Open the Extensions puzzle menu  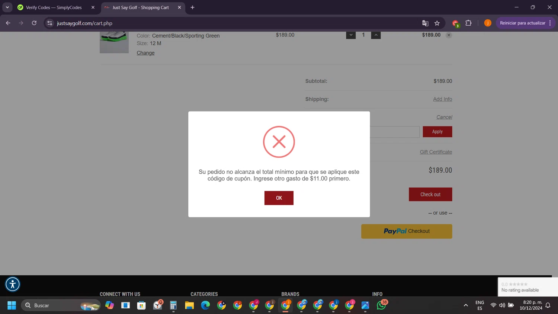[x=468, y=23]
